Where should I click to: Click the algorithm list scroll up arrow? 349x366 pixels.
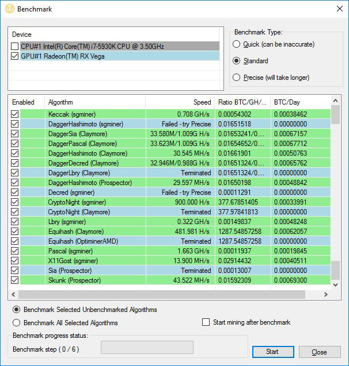(x=335, y=101)
